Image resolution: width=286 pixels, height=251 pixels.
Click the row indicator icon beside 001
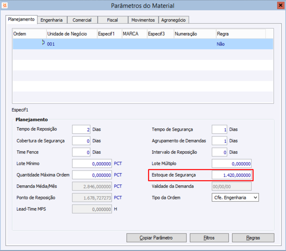43,42
